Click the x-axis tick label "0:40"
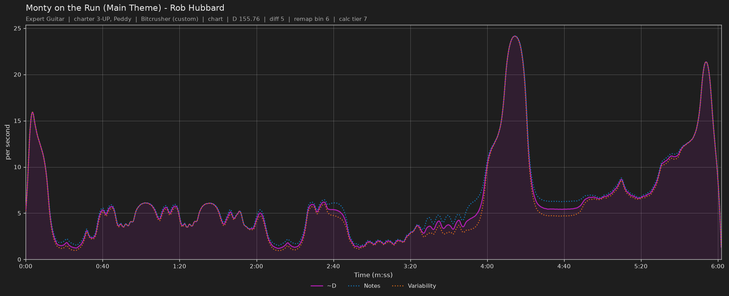This screenshot has width=729, height=296. (x=103, y=267)
